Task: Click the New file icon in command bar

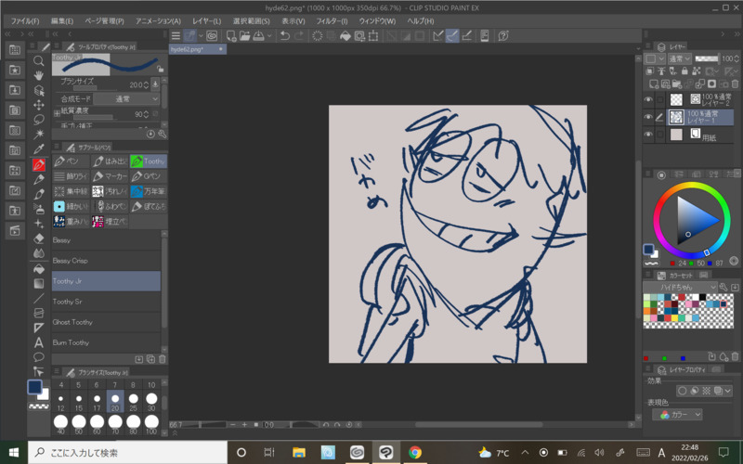Action: [230, 36]
